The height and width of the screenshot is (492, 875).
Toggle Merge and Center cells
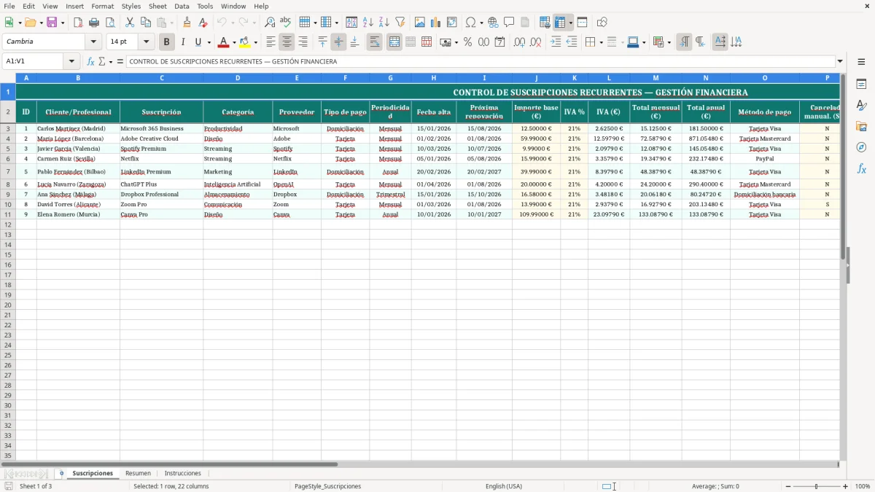point(394,42)
